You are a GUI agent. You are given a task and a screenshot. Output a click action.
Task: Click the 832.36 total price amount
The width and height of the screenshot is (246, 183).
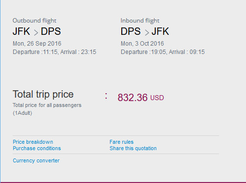tap(133, 98)
